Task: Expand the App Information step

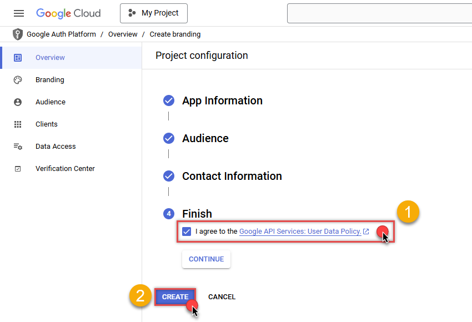Action: pyautogui.click(x=222, y=100)
